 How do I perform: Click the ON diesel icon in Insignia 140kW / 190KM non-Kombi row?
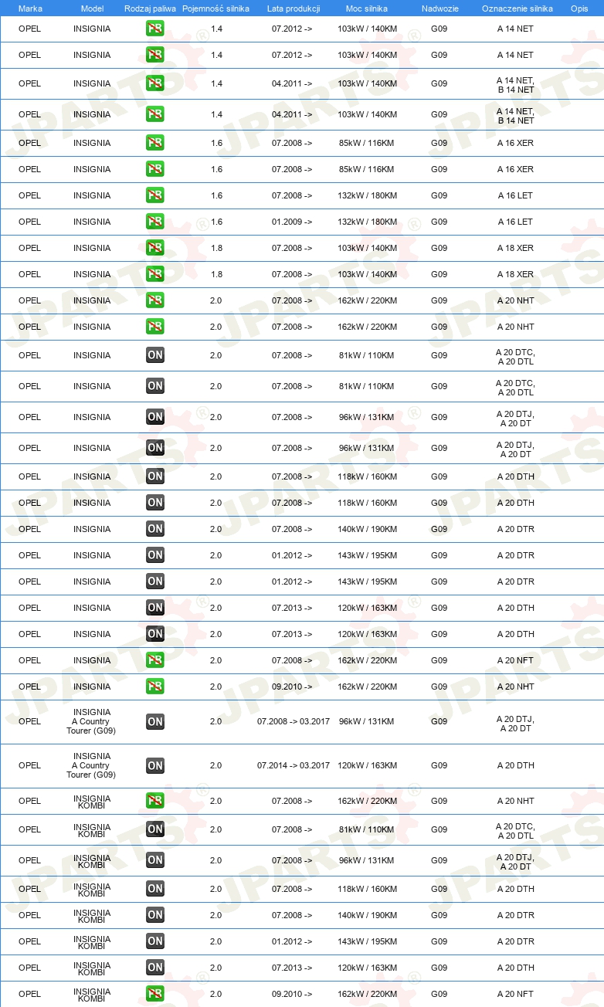[155, 529]
